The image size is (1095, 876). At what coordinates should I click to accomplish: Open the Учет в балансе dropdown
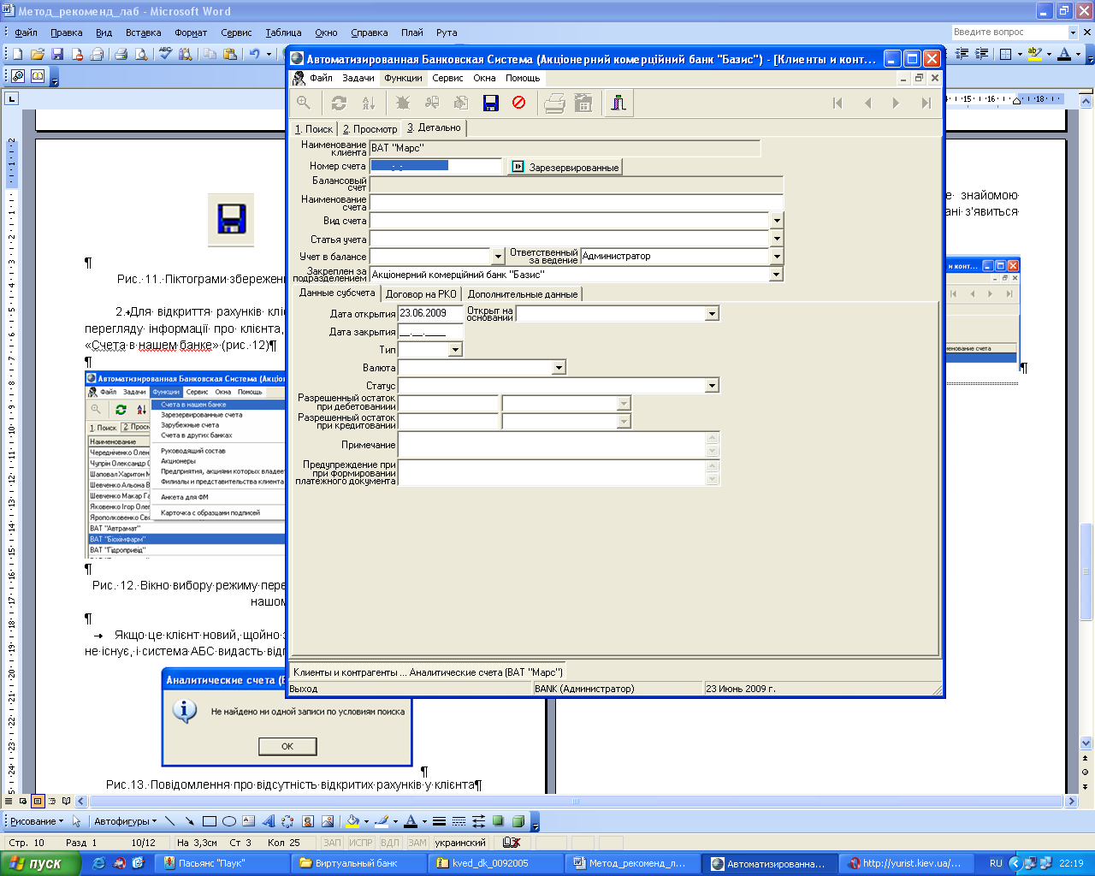[x=498, y=256]
